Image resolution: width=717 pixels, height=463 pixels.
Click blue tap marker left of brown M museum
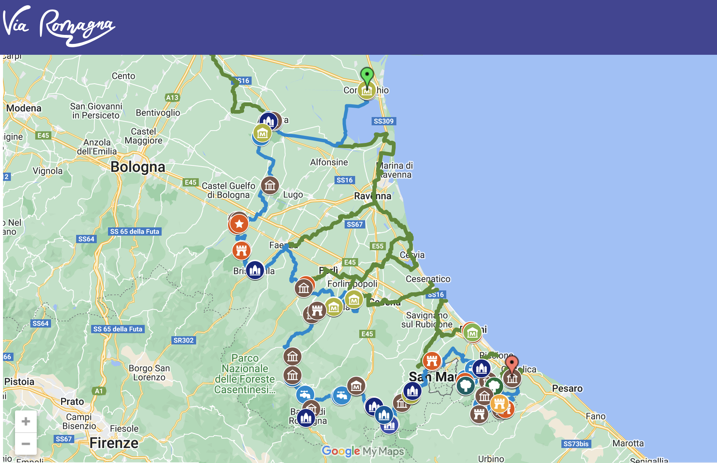click(x=342, y=395)
